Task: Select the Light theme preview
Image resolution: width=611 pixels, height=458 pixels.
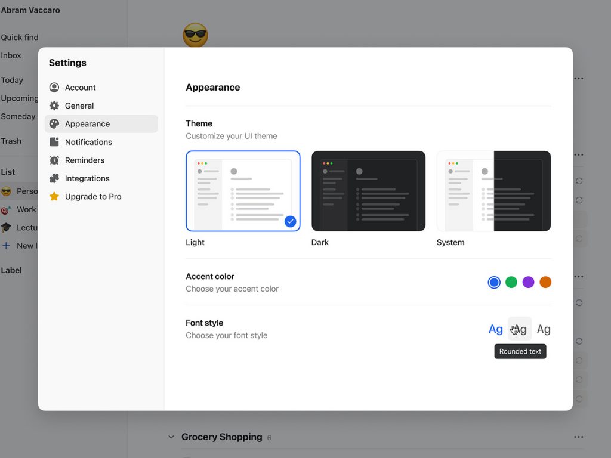Action: point(243,191)
